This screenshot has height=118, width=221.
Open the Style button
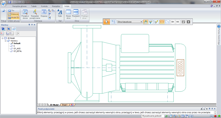click(60, 14)
